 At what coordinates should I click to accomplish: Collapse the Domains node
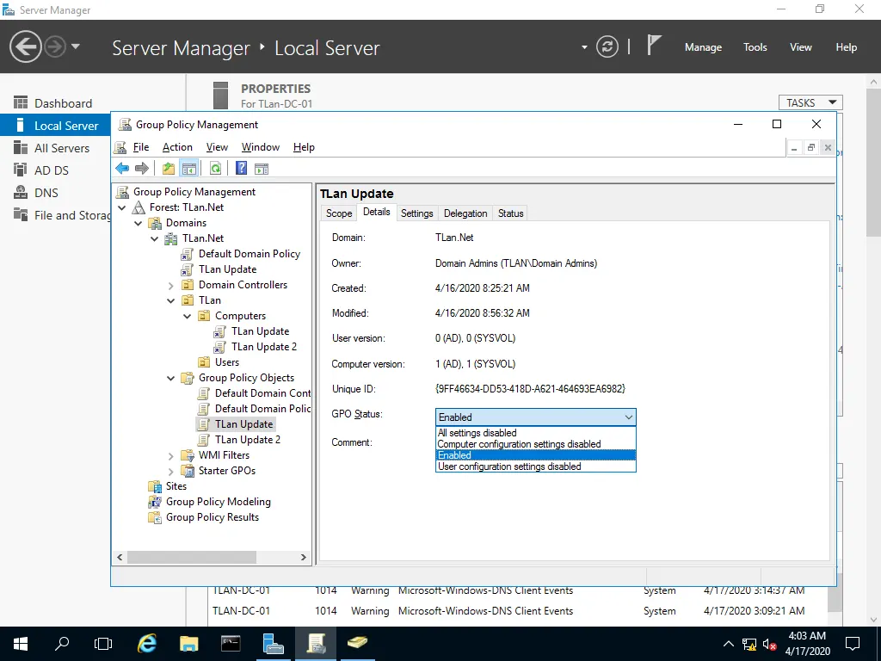pyautogui.click(x=139, y=223)
